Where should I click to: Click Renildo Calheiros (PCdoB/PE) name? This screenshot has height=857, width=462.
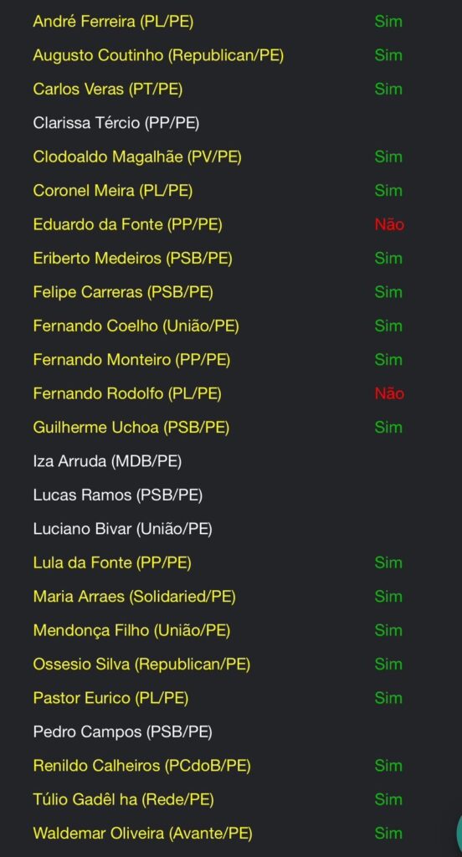pyautogui.click(x=141, y=766)
